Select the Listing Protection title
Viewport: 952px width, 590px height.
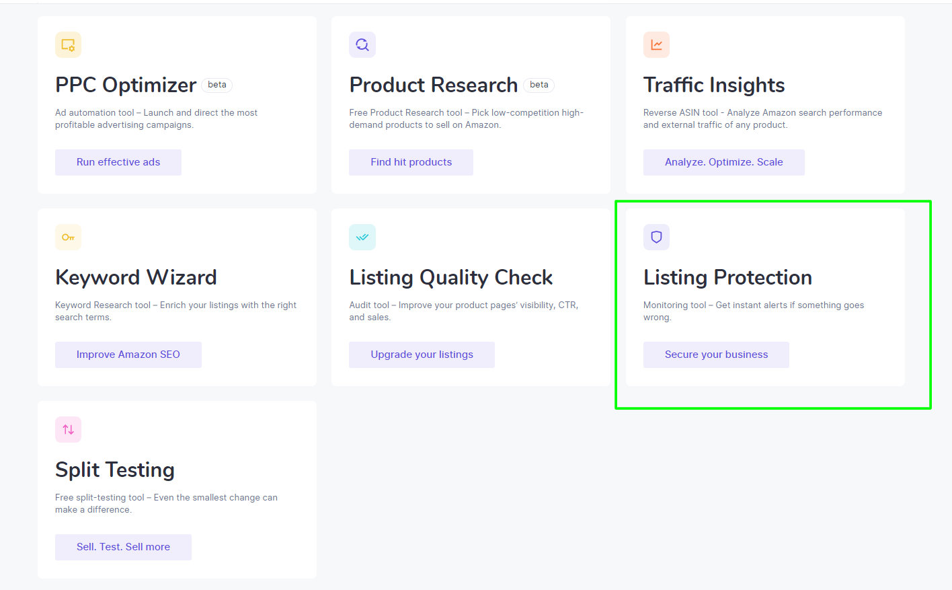coord(727,277)
